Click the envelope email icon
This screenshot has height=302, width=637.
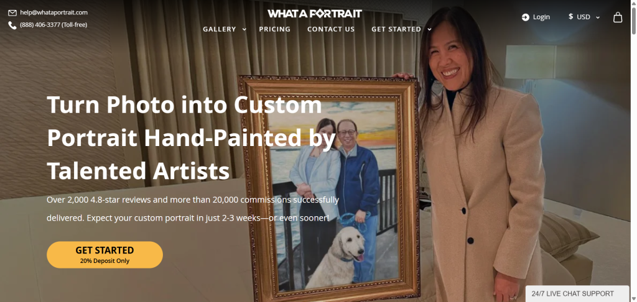click(x=12, y=12)
